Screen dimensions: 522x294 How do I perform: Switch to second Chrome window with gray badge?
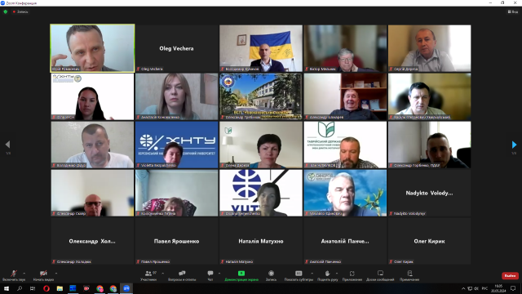pyautogui.click(x=113, y=288)
